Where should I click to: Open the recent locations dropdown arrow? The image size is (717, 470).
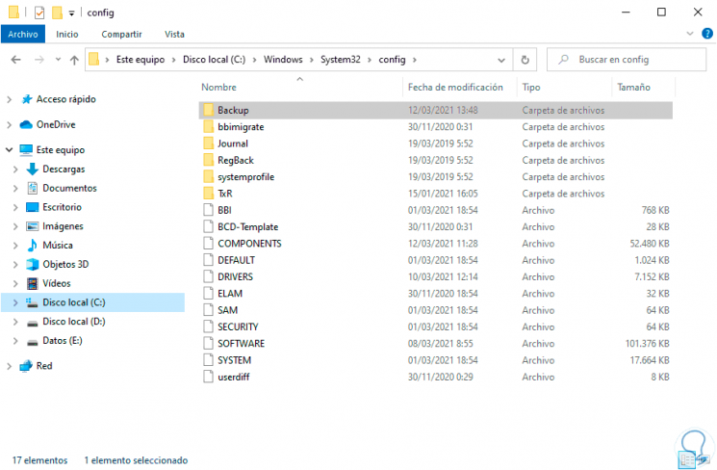coord(58,60)
